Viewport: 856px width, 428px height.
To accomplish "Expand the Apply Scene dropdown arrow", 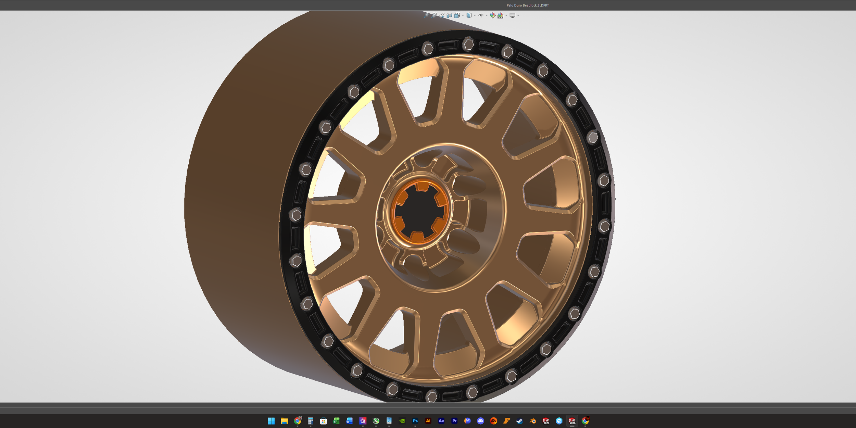I will pyautogui.click(x=506, y=15).
